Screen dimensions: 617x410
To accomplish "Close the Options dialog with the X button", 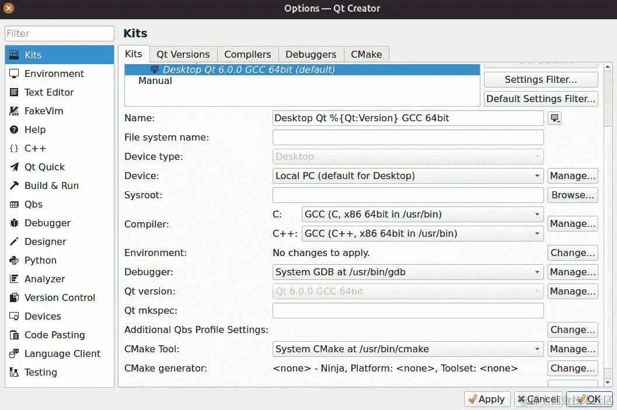I will point(9,8).
